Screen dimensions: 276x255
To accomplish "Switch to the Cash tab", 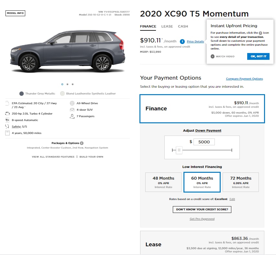I will click(x=183, y=27).
